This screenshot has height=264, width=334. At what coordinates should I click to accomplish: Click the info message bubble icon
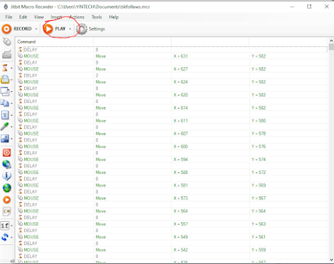tap(7, 176)
